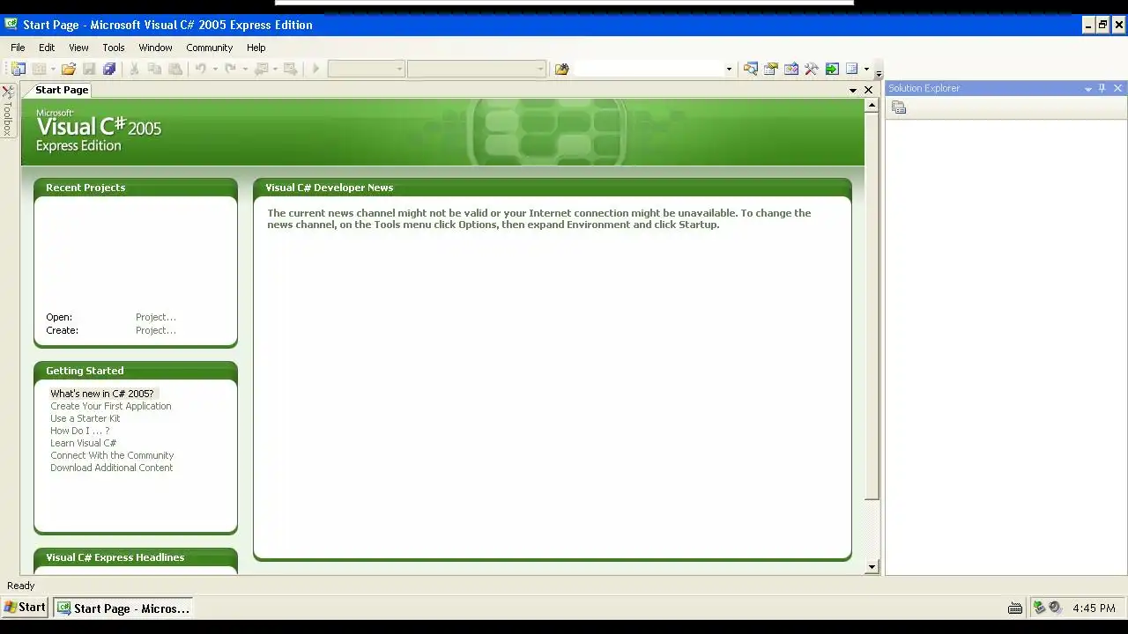Click the keyboard icon in system tray
The height and width of the screenshot is (634, 1128).
1015,608
